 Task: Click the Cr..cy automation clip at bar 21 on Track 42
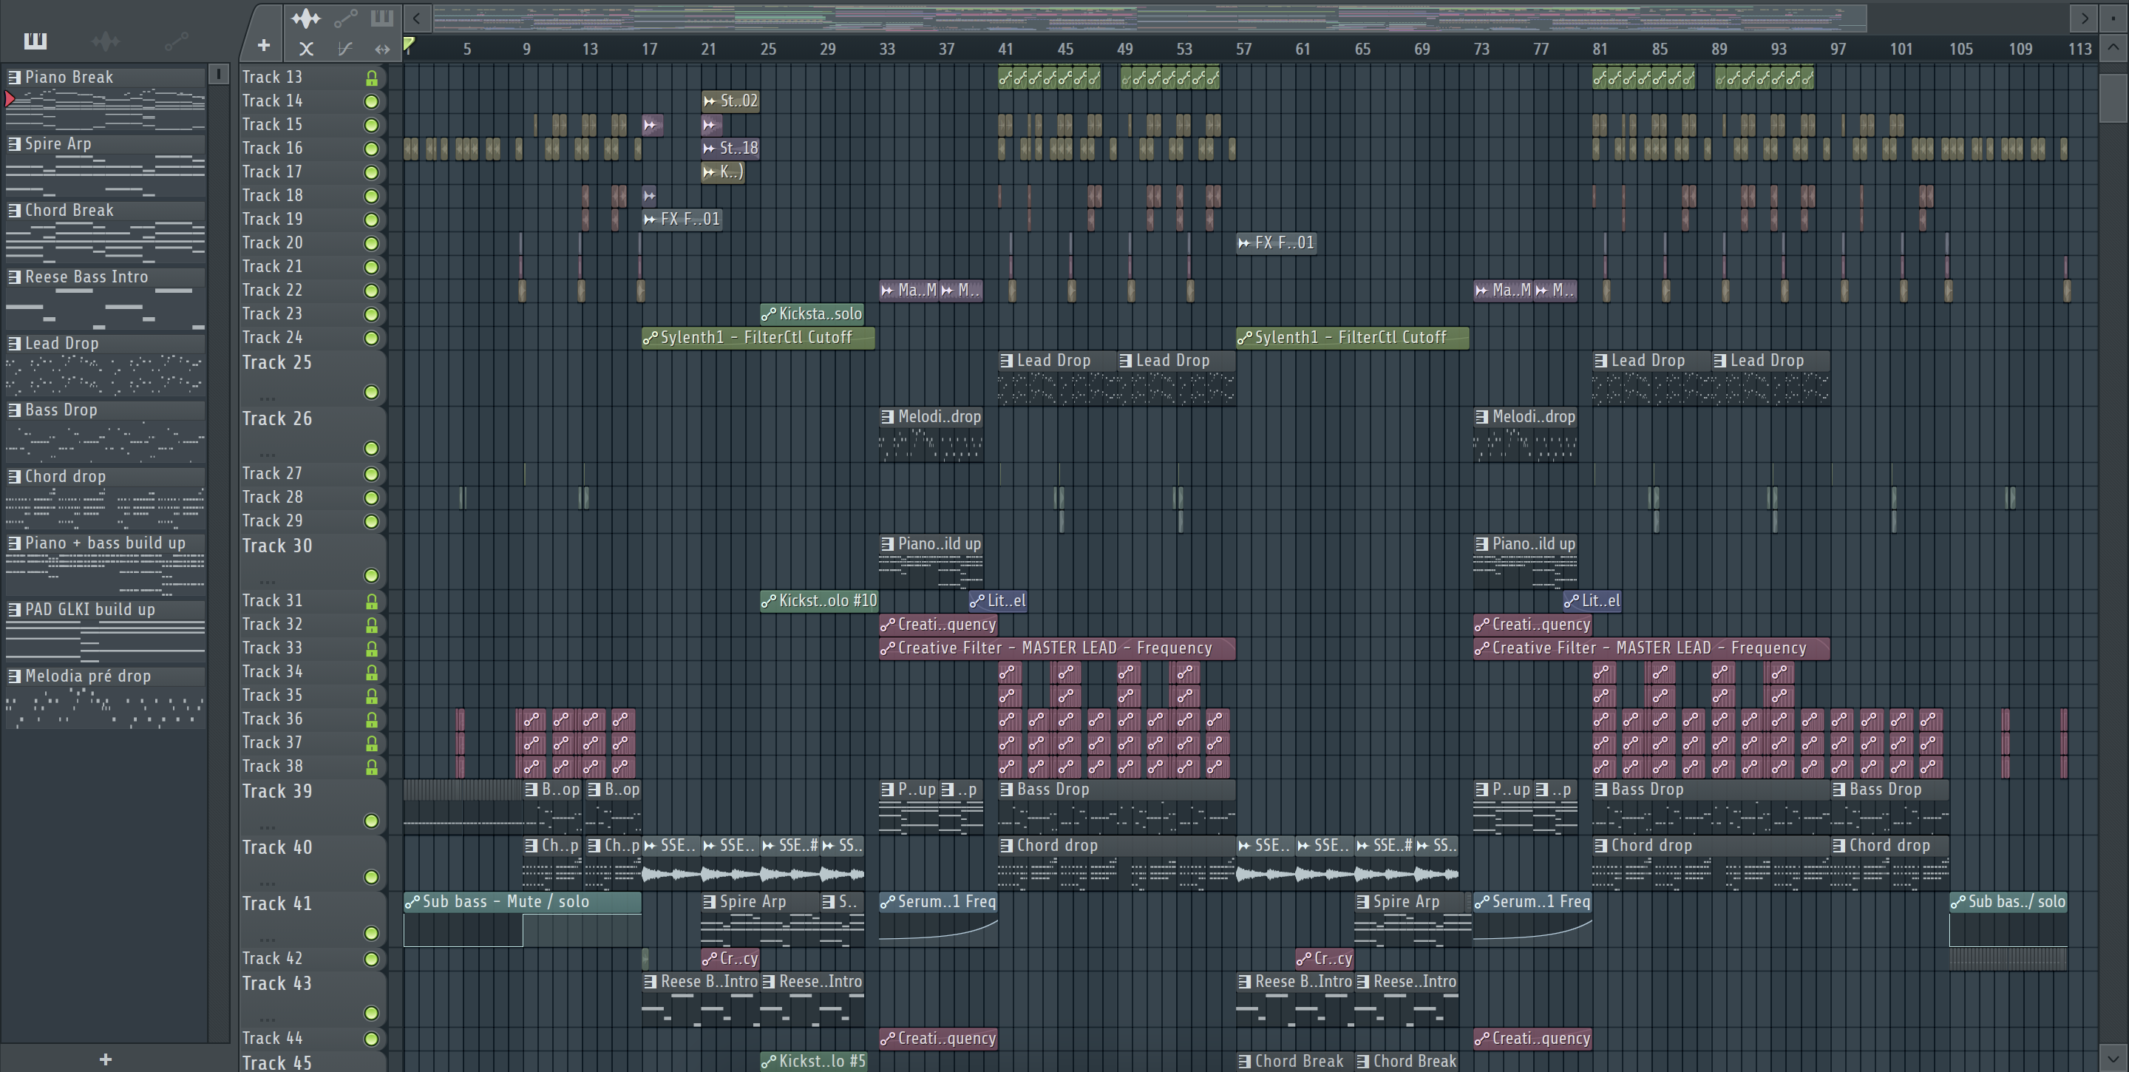pyautogui.click(x=730, y=959)
